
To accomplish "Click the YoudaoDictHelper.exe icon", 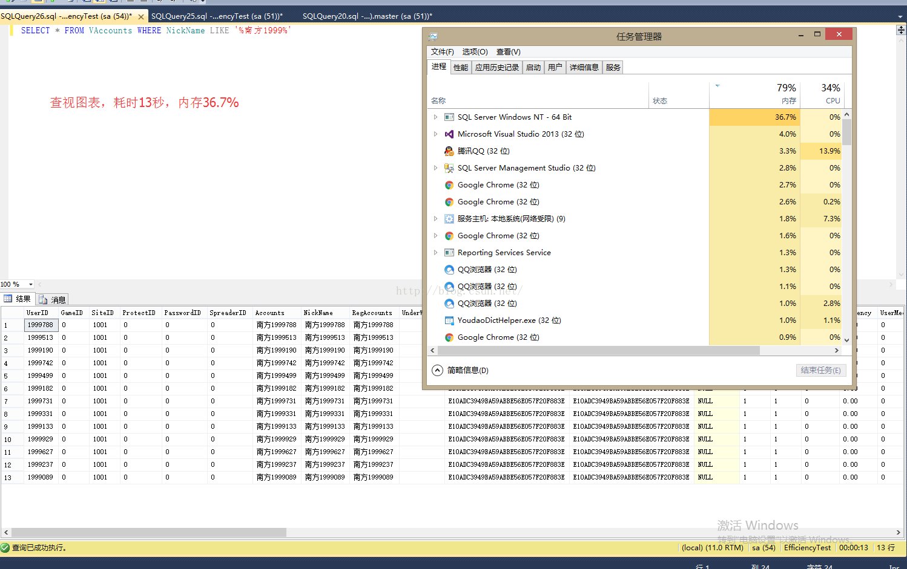I will 449,320.
